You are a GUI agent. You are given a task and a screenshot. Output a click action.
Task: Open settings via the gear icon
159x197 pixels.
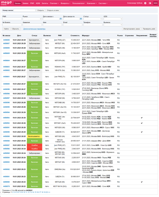145,3
